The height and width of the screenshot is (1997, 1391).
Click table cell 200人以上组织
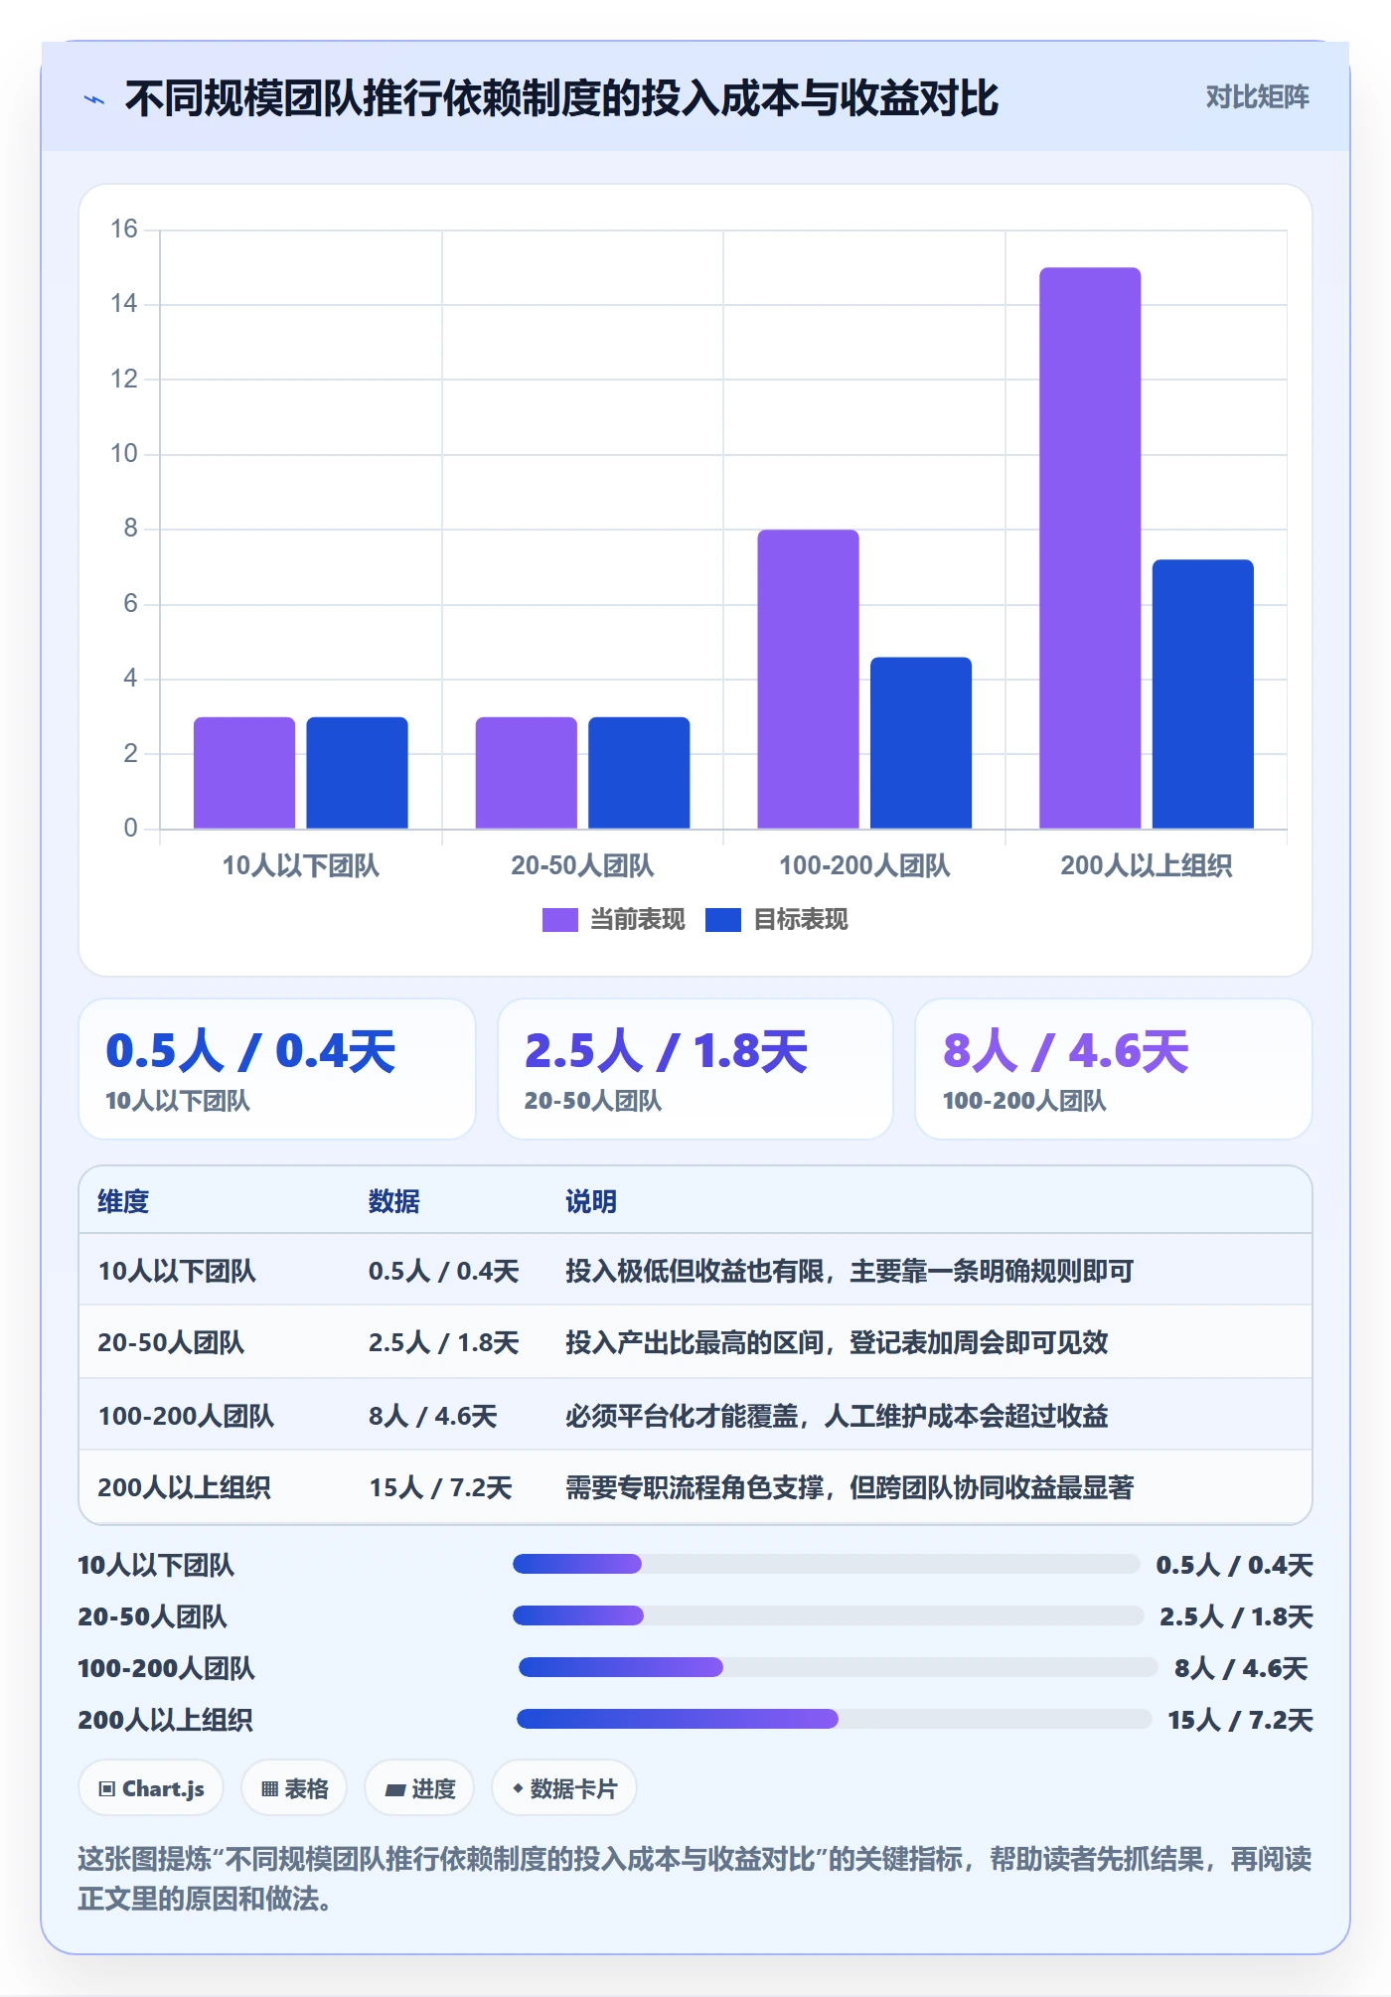(184, 1487)
